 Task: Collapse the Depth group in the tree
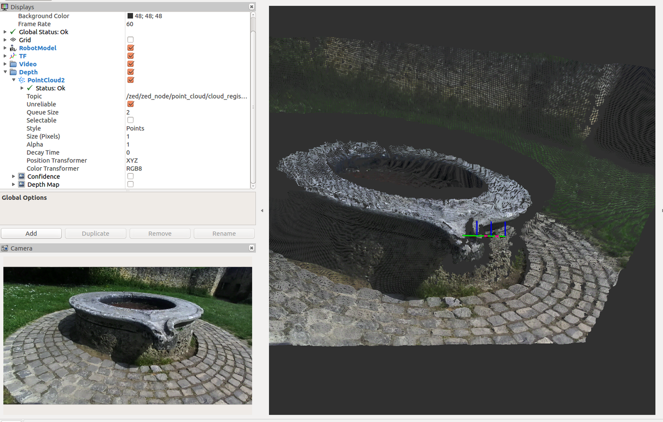(x=5, y=72)
